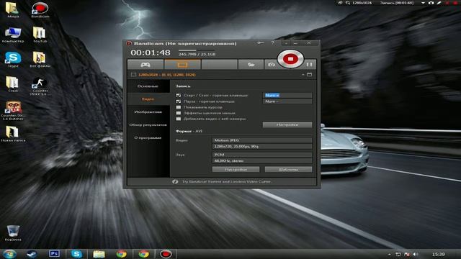Viewport: 461px width, 259px height.
Task: Open Skype from taskbar
Action: coord(76,254)
